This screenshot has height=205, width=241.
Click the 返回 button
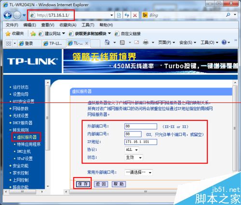coord(101,184)
